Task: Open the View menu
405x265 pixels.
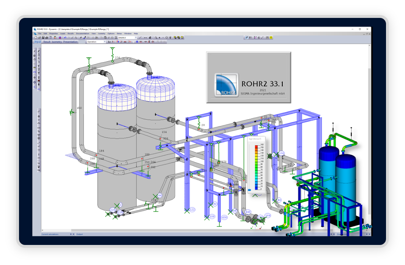Action: tap(94, 34)
